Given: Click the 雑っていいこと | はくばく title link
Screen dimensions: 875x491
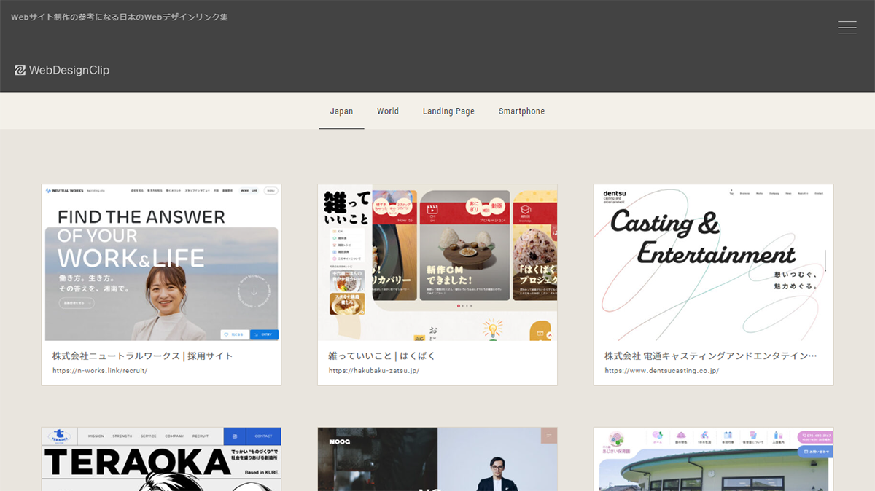Looking at the screenshot, I should tap(382, 356).
